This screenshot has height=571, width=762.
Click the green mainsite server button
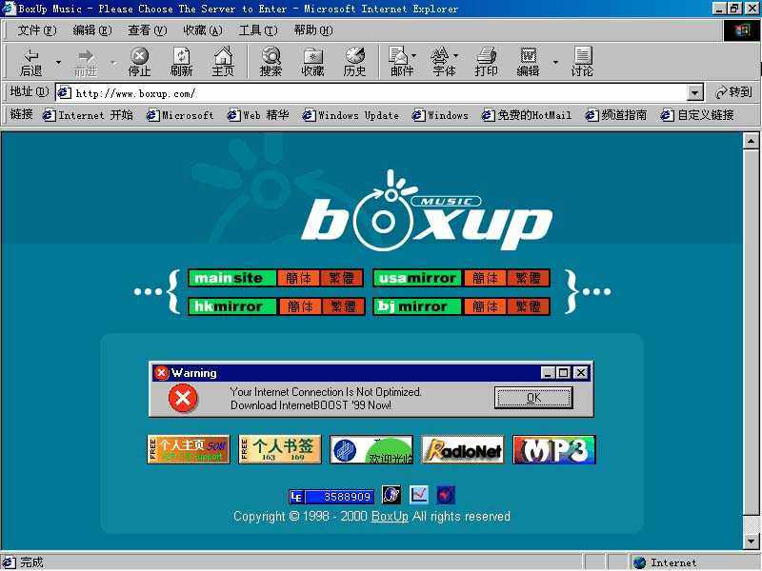point(231,278)
